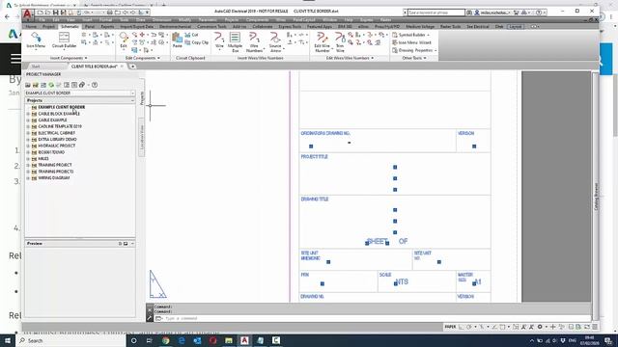
Task: Select the Projects vertical side tab
Action: (142, 97)
